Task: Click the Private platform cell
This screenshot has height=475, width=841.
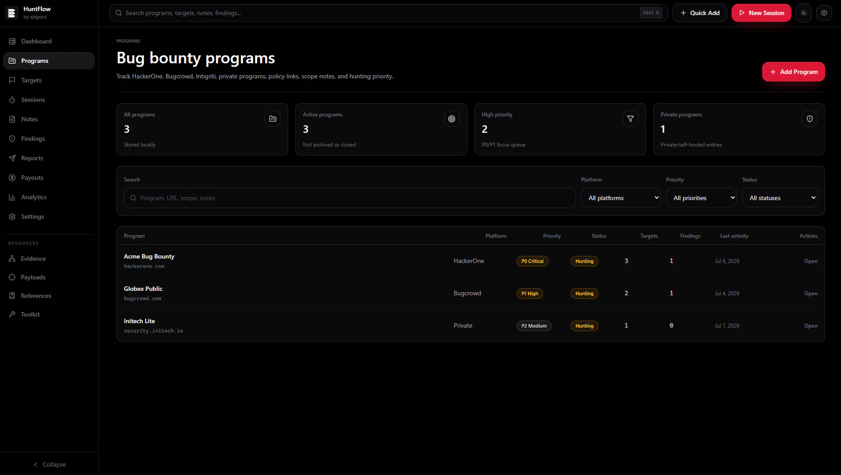Action: tap(463, 325)
